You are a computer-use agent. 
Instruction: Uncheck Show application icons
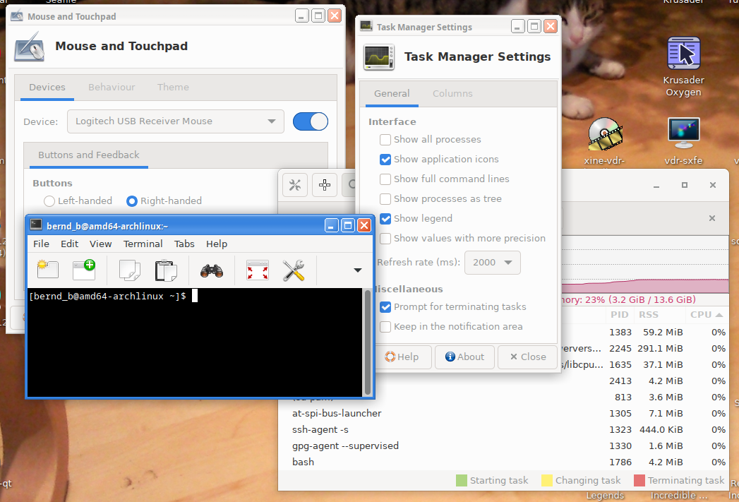[385, 160]
